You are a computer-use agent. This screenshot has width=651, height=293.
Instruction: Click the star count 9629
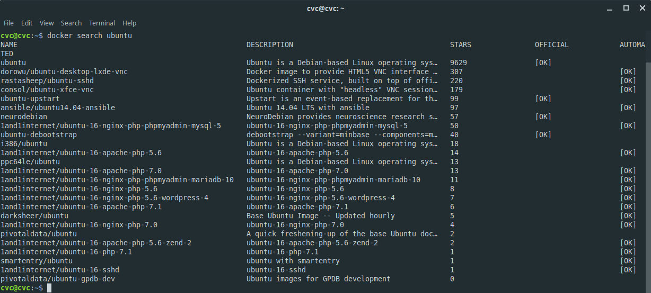click(459, 63)
